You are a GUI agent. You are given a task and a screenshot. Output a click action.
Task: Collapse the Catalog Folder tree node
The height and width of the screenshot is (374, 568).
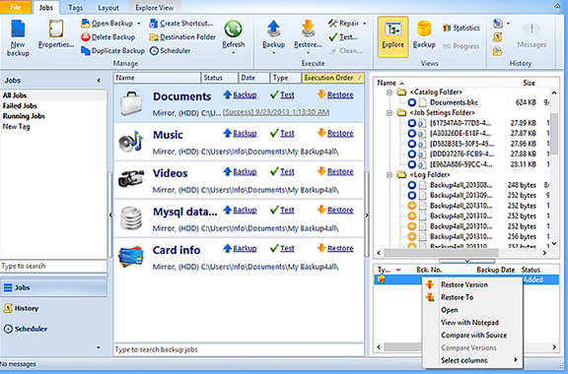coord(390,93)
